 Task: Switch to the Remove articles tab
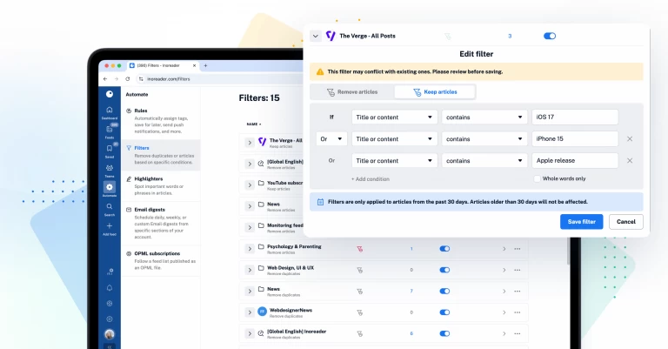[351, 91]
